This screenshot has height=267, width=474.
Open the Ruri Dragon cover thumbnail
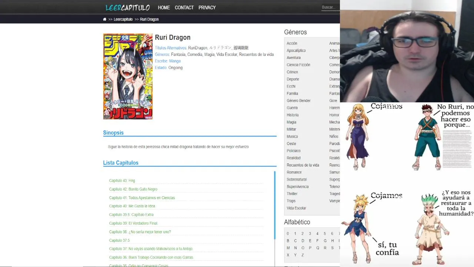tap(128, 76)
